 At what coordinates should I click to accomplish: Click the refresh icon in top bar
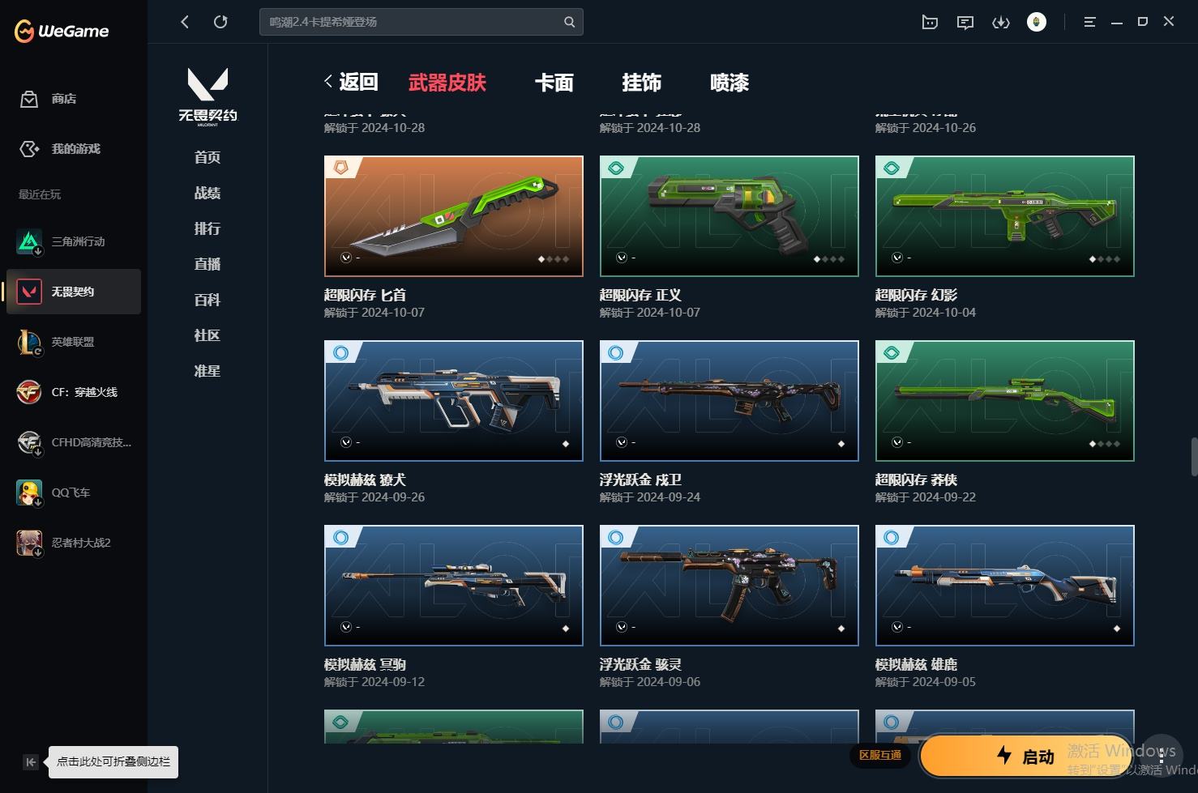point(220,22)
